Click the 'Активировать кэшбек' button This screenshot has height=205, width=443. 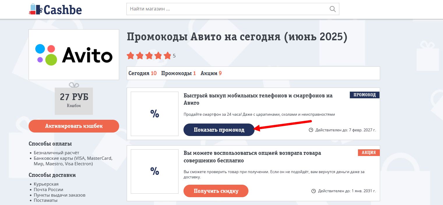coord(74,126)
